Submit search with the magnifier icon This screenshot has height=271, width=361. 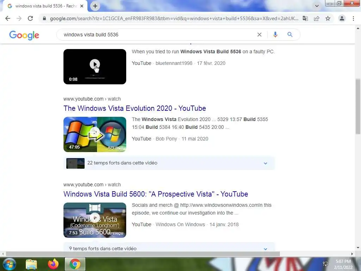[x=290, y=35]
